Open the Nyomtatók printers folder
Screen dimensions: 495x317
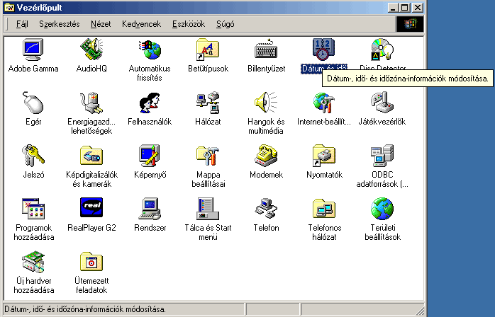[x=324, y=156]
